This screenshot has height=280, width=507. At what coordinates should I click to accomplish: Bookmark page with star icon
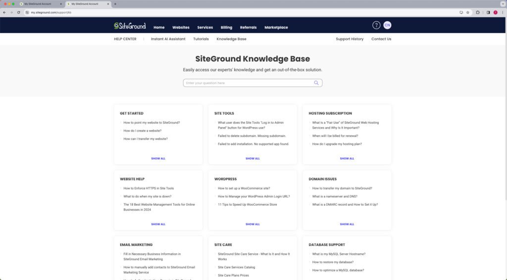pos(467,12)
